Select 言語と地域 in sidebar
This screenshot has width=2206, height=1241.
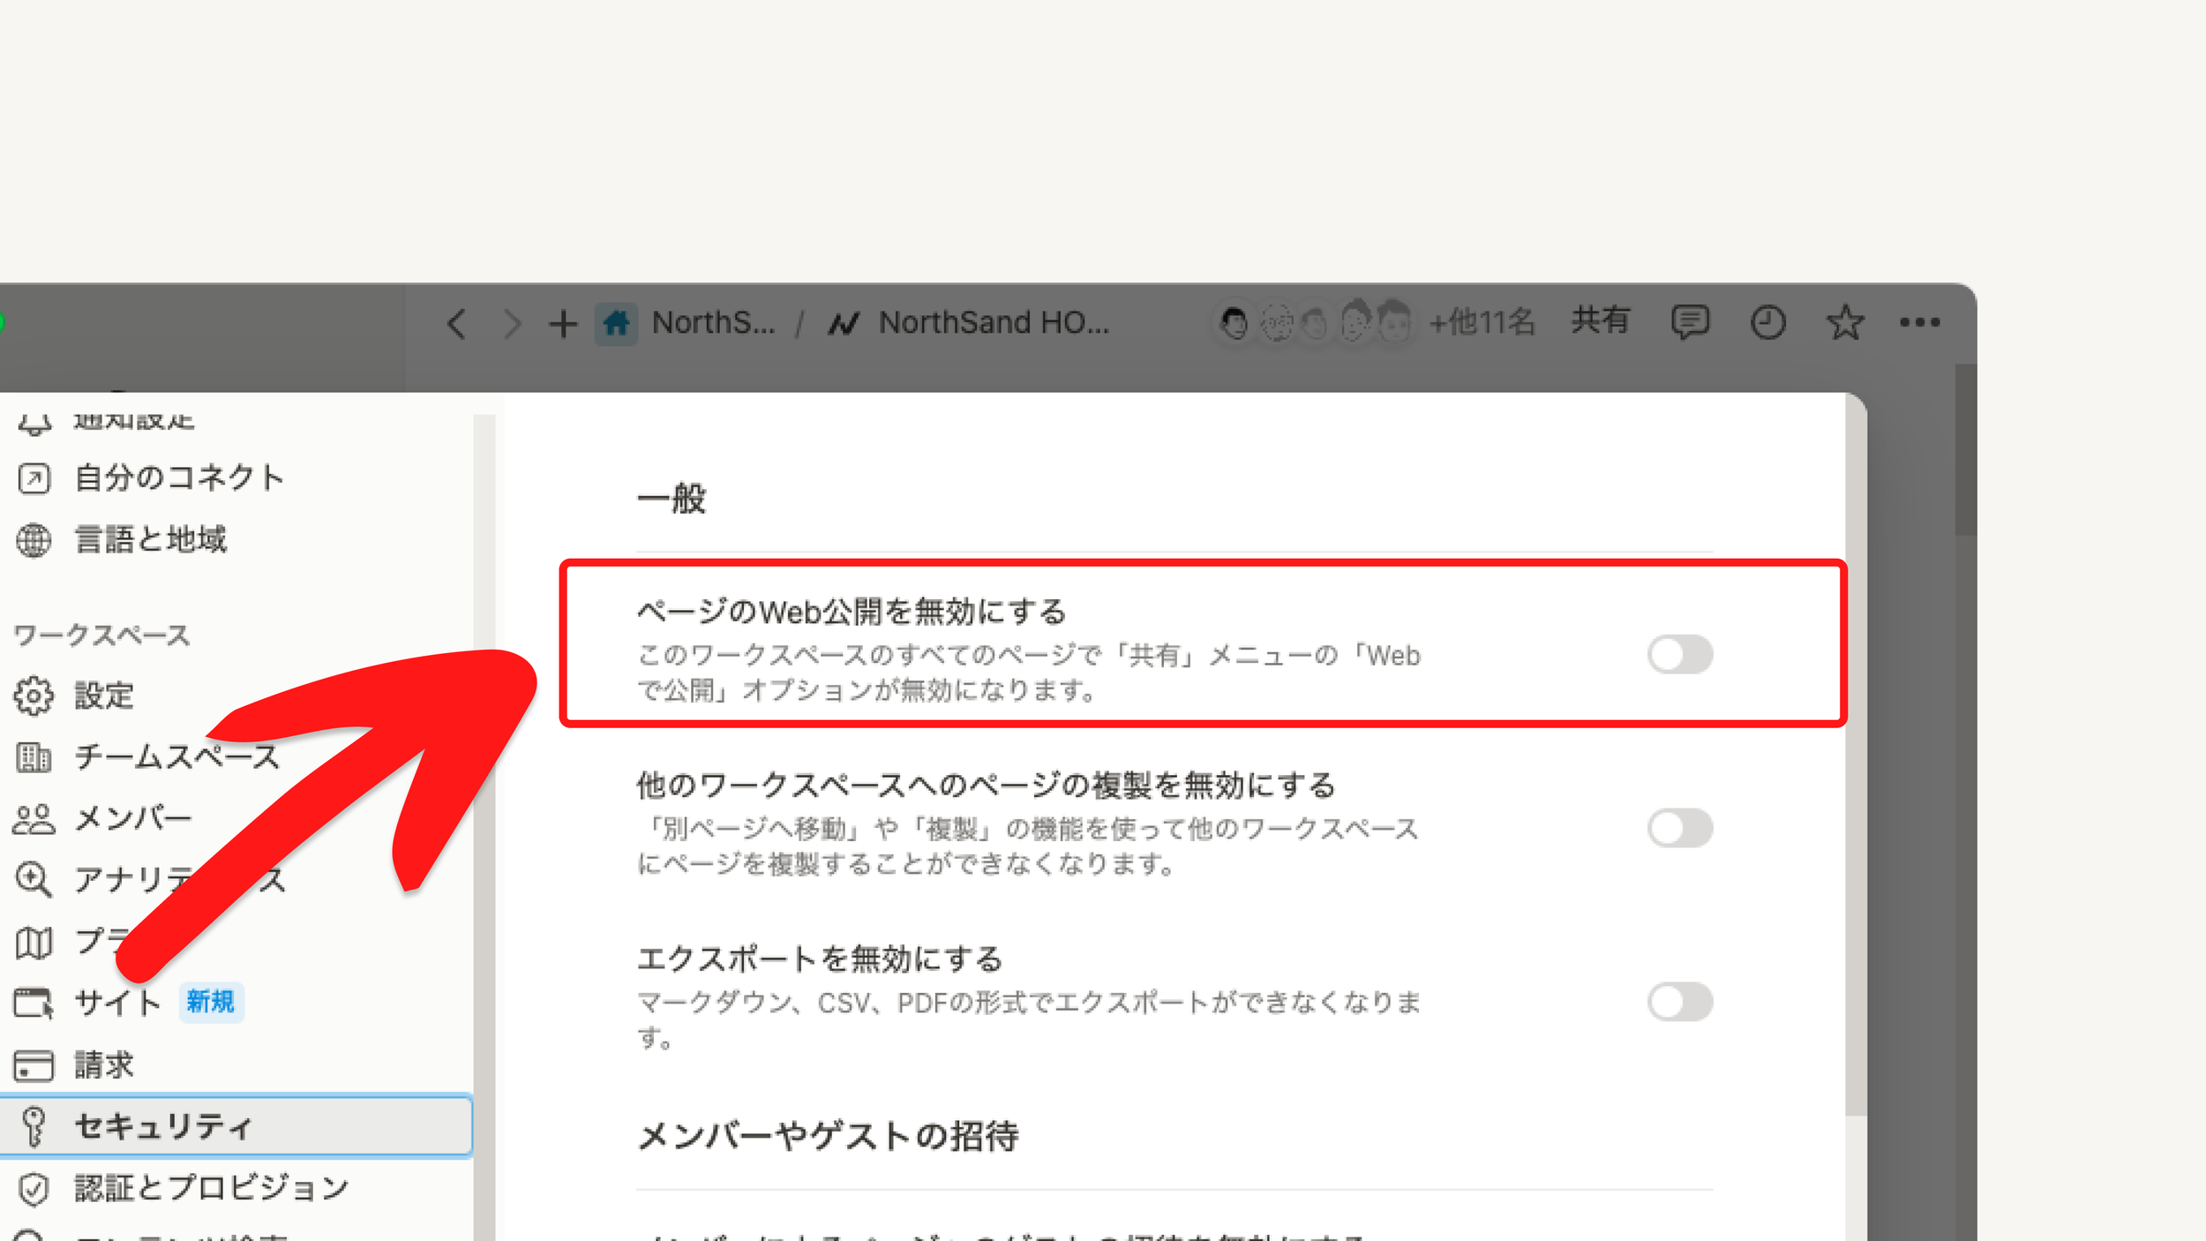point(150,539)
